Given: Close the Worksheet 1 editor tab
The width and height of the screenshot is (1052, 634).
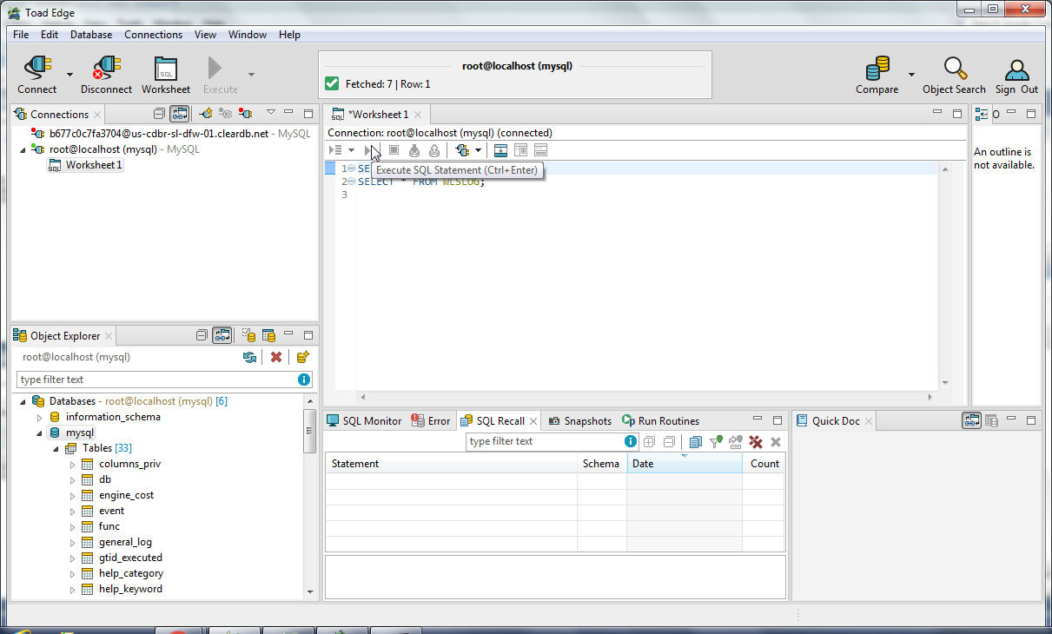Looking at the screenshot, I should click(x=418, y=115).
